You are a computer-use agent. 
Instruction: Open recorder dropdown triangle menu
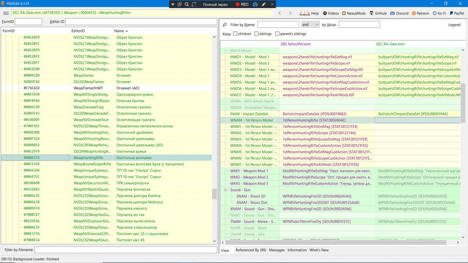[173, 5]
